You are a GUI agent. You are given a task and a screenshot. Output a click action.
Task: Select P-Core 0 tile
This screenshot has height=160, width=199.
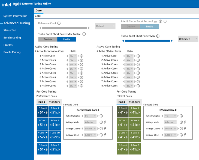coord(43,112)
